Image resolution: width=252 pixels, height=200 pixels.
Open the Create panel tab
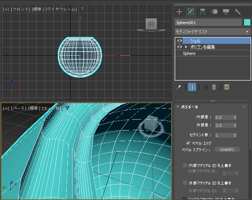(x=179, y=12)
